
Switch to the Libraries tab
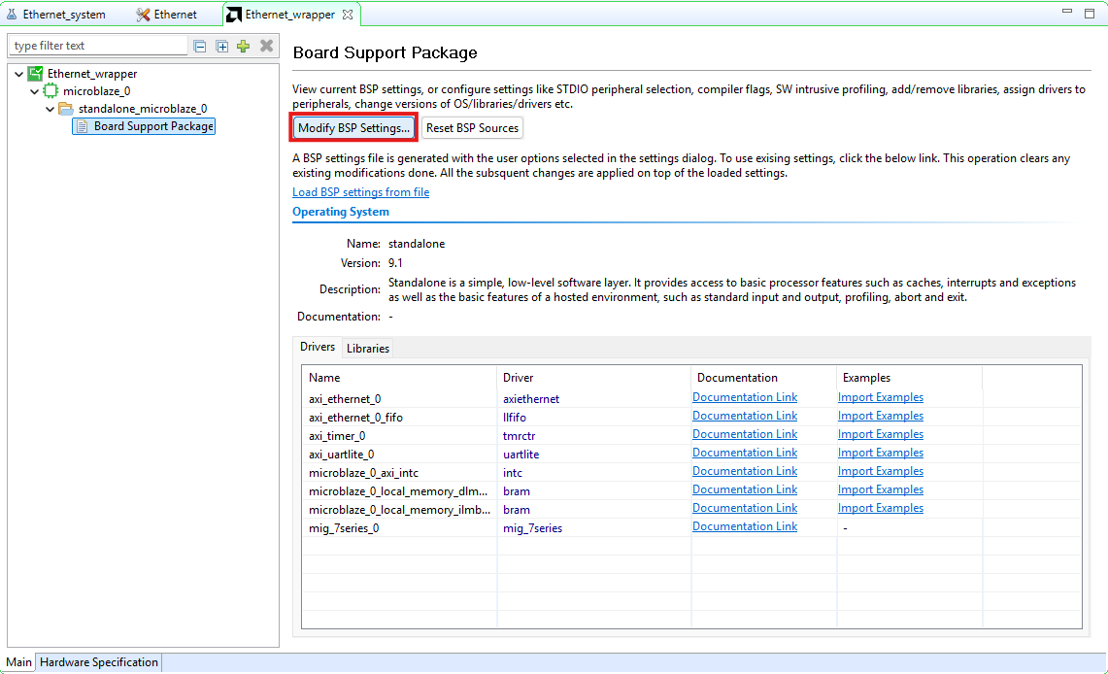pyautogui.click(x=368, y=348)
